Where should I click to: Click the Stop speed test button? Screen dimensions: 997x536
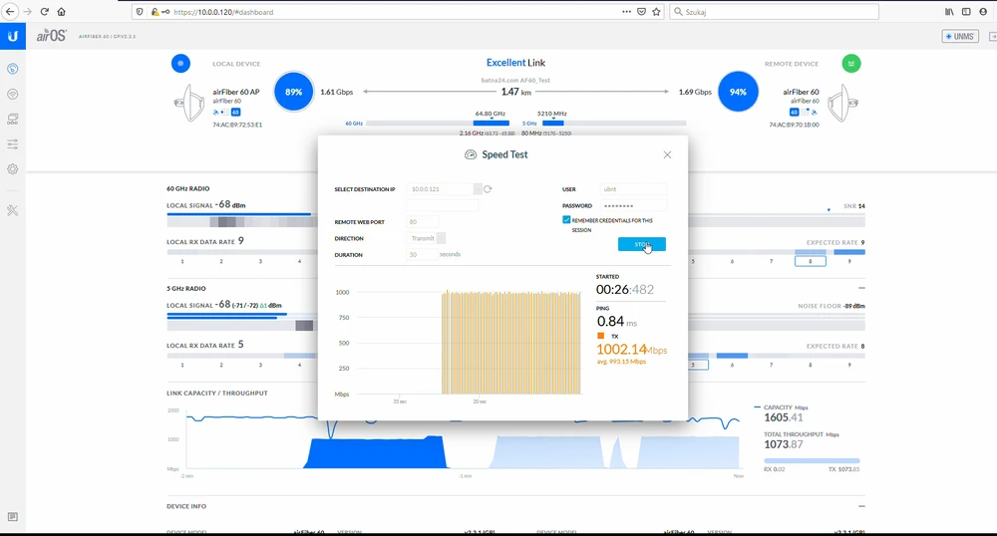point(641,244)
